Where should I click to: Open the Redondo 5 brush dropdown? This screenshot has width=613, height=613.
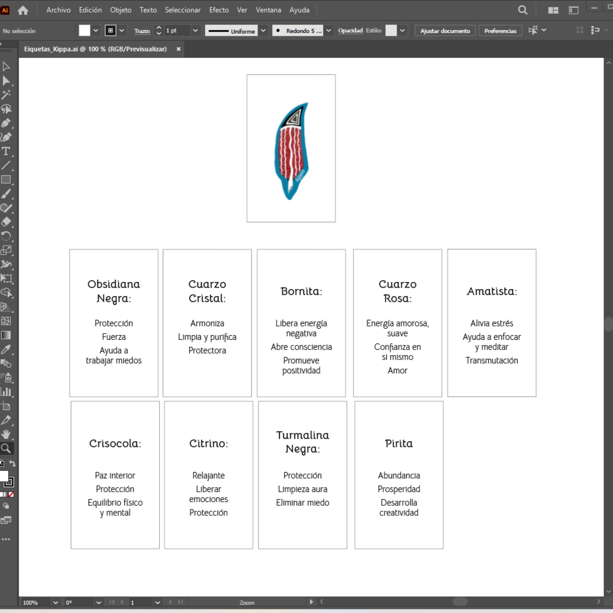click(329, 30)
